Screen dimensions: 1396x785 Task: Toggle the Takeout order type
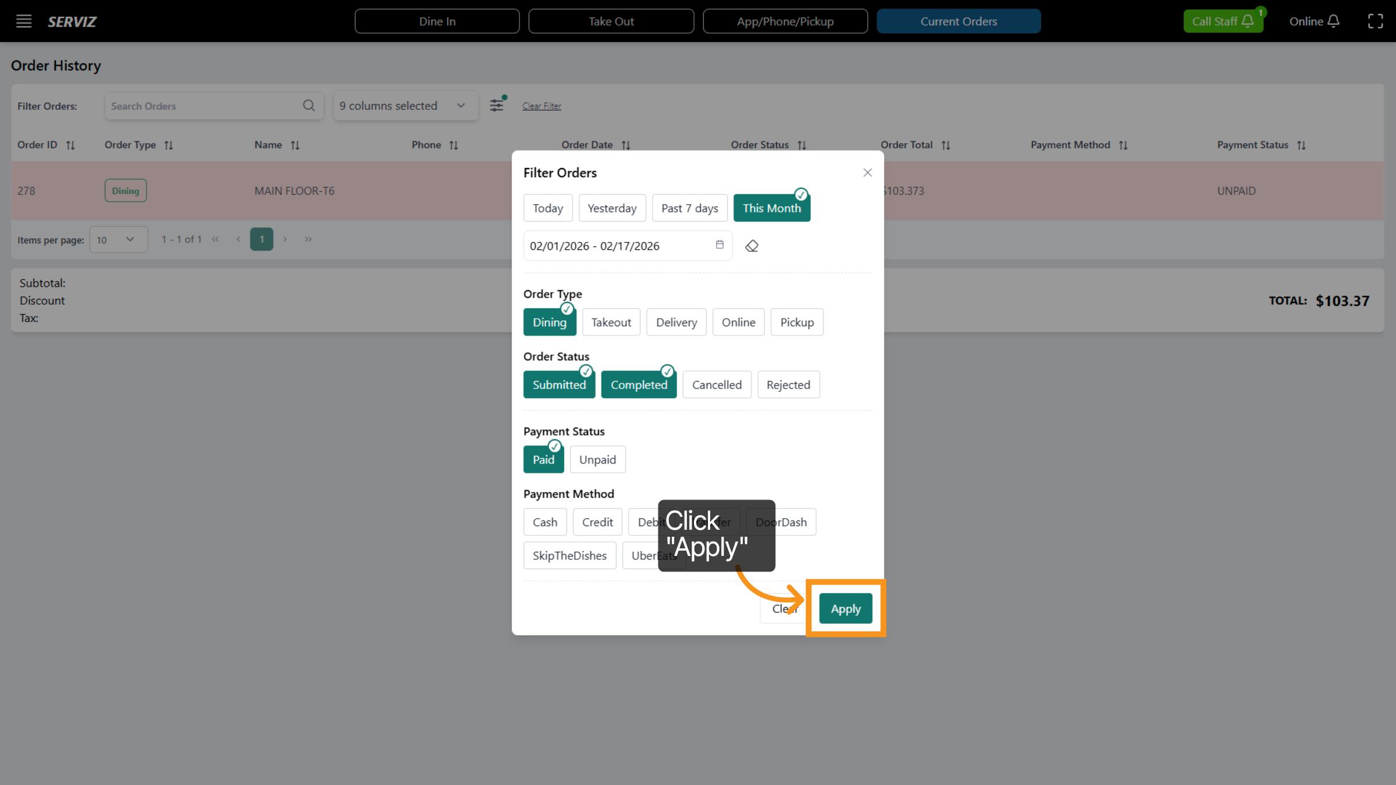(x=611, y=323)
